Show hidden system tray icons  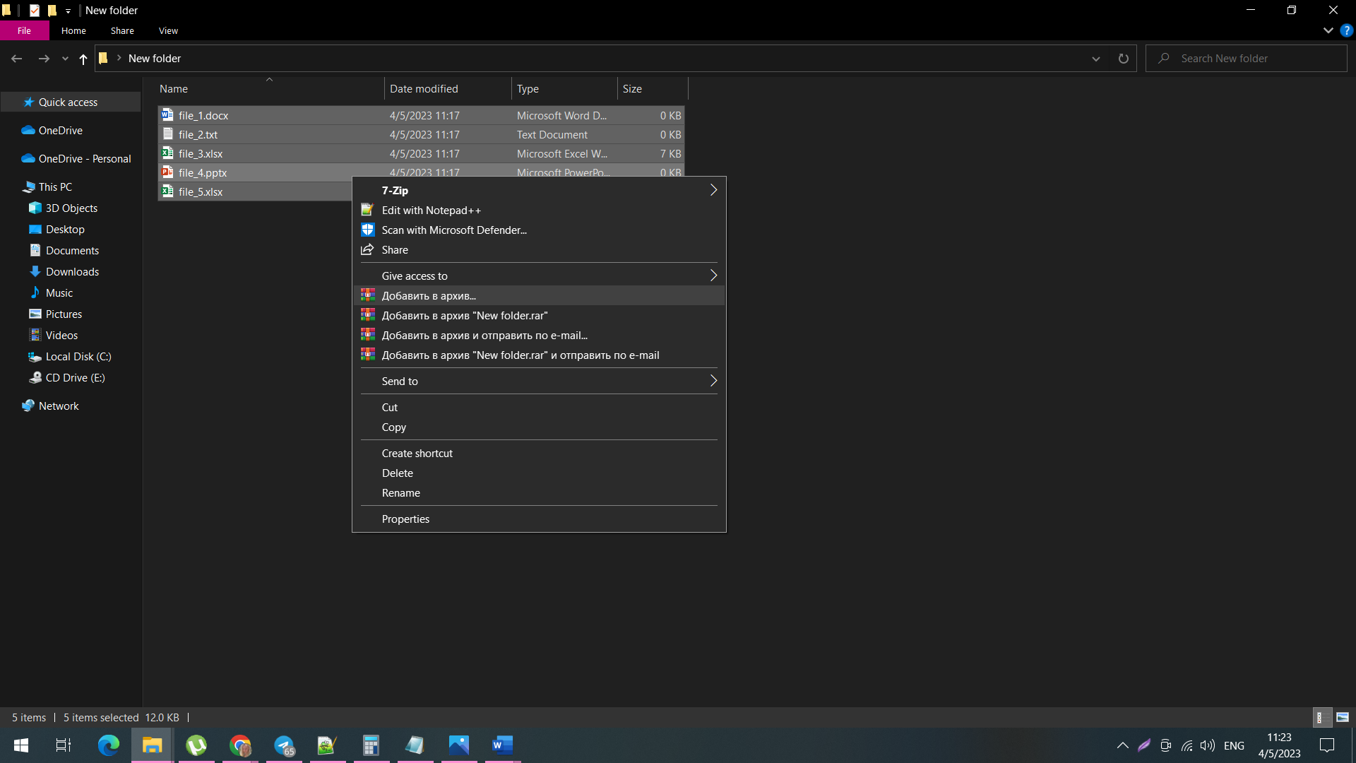click(x=1122, y=745)
